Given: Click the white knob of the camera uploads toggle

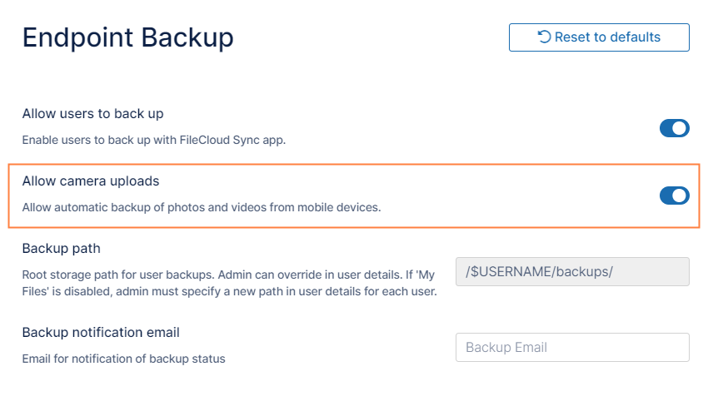Looking at the screenshot, I should [680, 196].
